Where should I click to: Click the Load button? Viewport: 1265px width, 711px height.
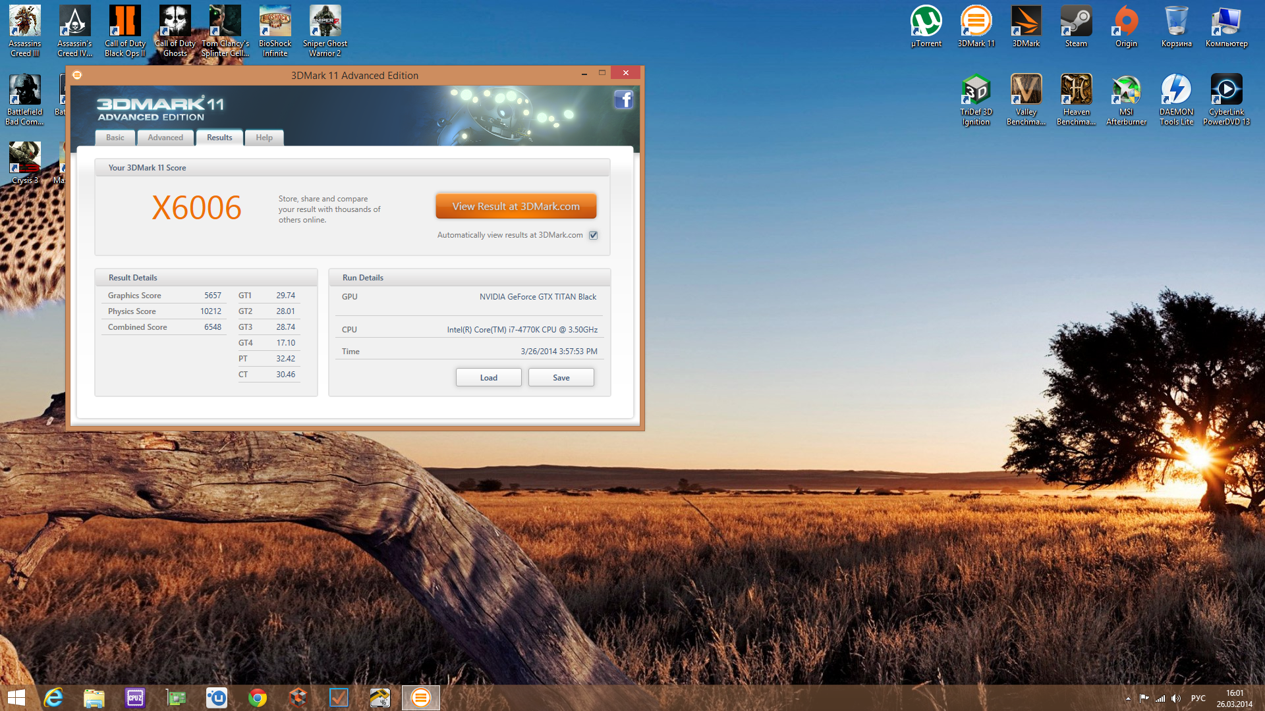[488, 377]
